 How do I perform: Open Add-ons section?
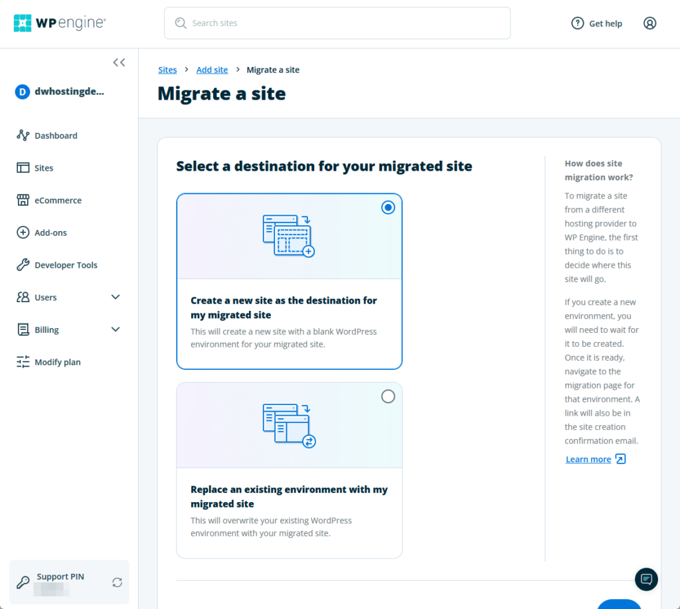tap(50, 233)
